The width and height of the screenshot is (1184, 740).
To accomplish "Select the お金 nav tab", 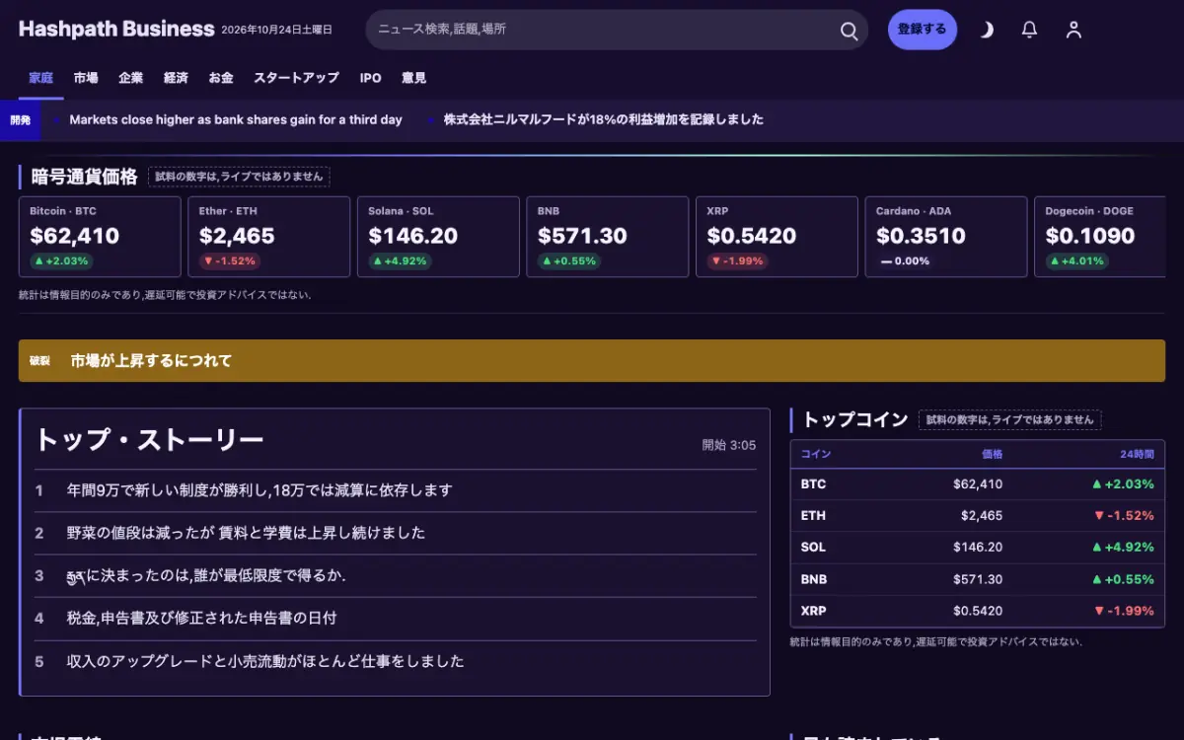I will pyautogui.click(x=221, y=78).
